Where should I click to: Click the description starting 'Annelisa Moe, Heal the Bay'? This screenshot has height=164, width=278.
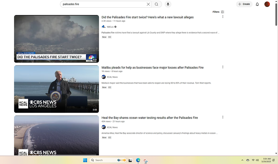159,133
